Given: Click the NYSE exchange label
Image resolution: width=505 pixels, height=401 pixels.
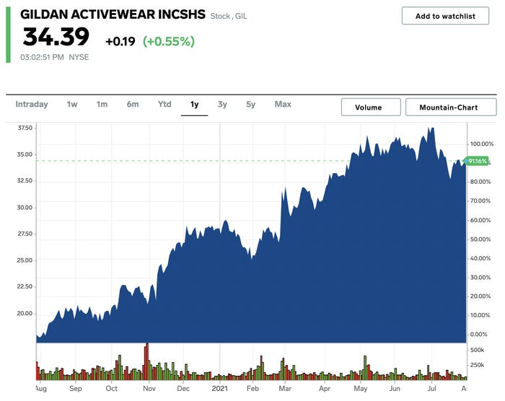Looking at the screenshot, I should click(79, 57).
